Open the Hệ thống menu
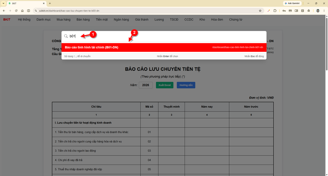The height and width of the screenshot is (176, 328). coord(24,20)
